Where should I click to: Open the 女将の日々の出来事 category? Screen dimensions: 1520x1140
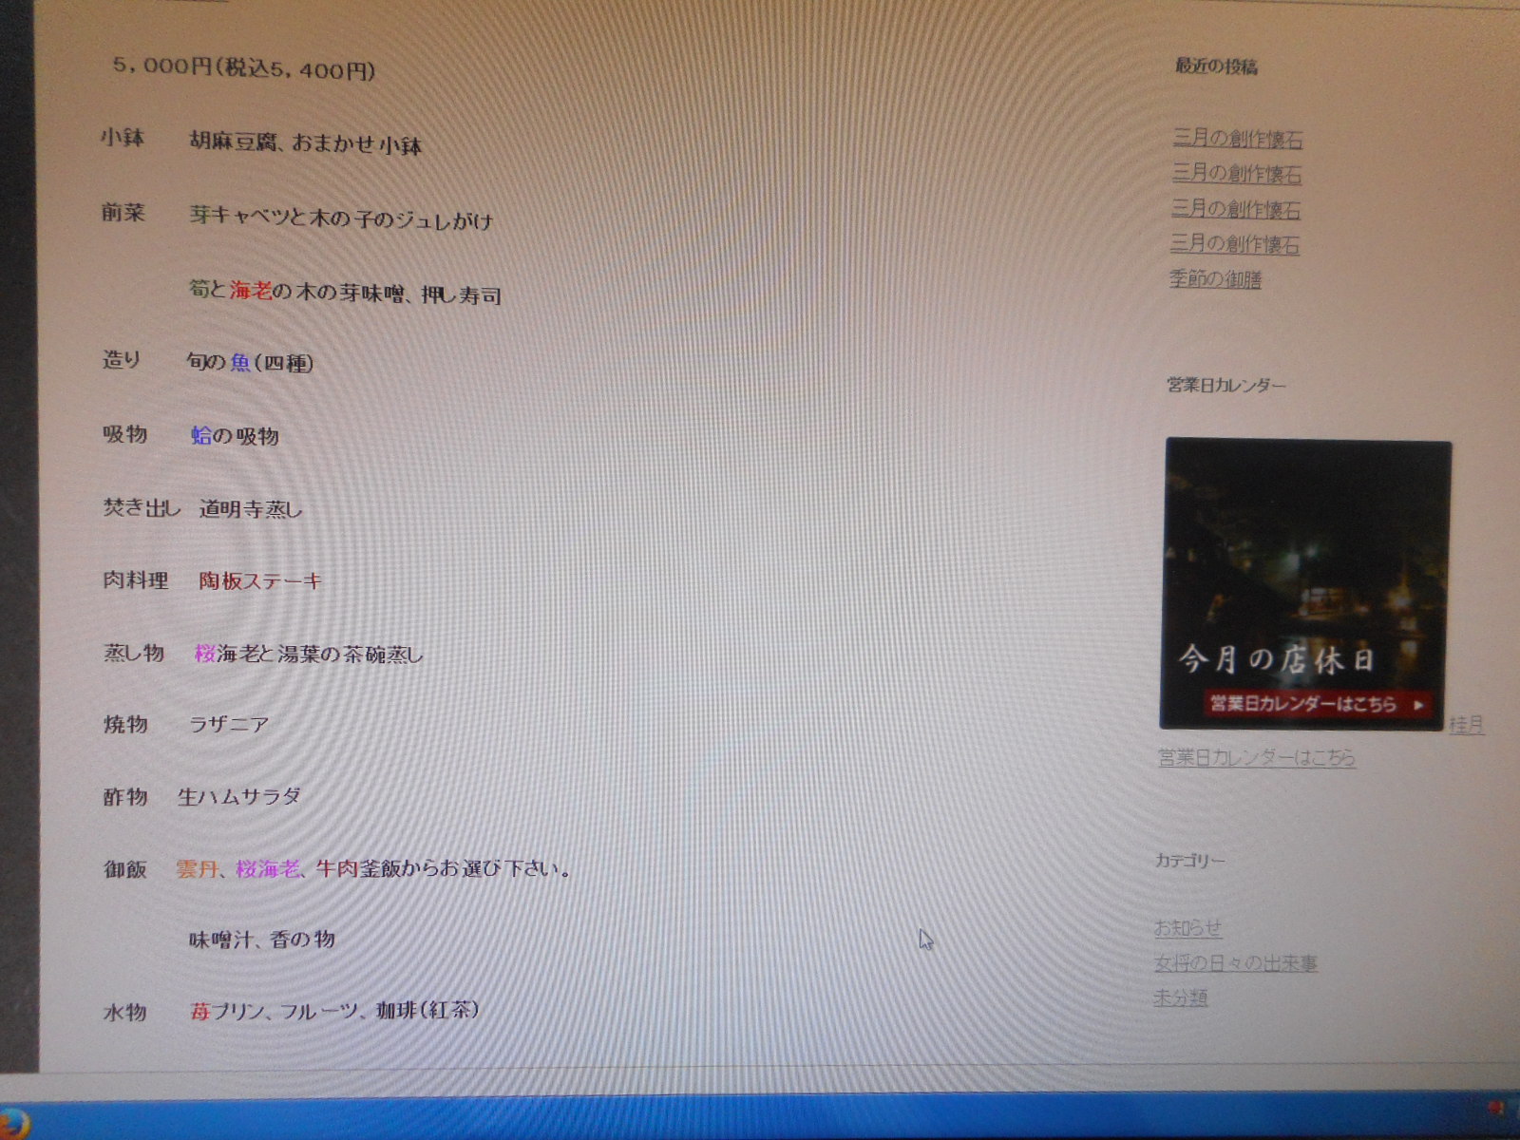[1235, 963]
